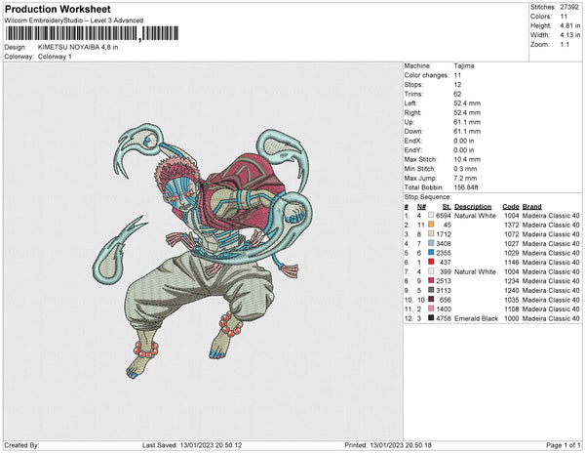Click the orange swatch for code 1372
The image size is (585, 453).
tap(431, 225)
